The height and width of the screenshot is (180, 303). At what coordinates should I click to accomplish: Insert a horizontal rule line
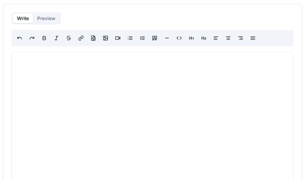tap(167, 38)
